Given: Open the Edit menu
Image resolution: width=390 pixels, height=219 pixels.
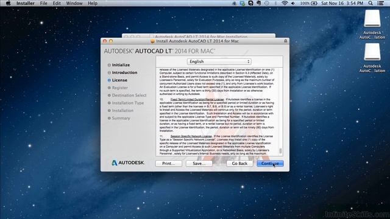Looking at the screenshot, I should (x=57, y=3).
